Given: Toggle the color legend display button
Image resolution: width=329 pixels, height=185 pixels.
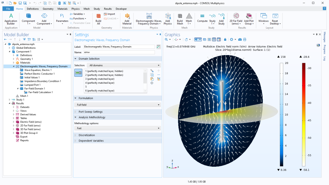Looking at the screenshot, I should pos(219,39).
